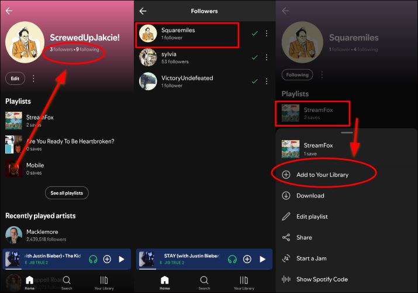Screen dimensions: 418x293
Task: Go back from the Followers screen
Action: [143, 11]
